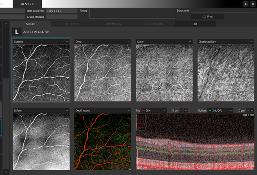257x175 pixels.
Task: Select the SINGLE view tab
Action: (30, 24)
